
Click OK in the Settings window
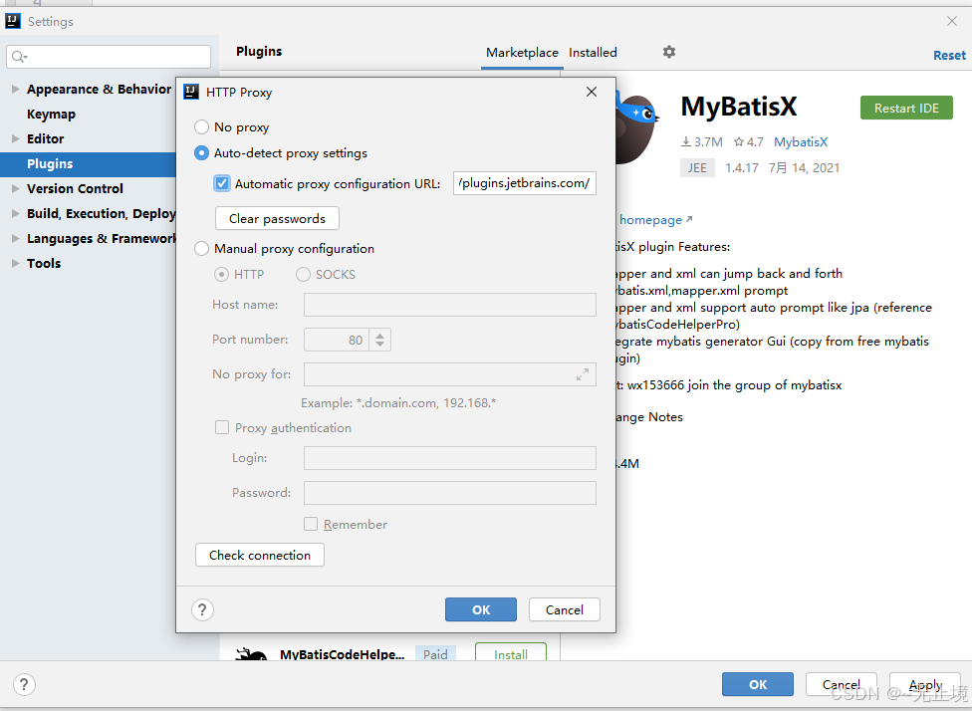coord(758,684)
